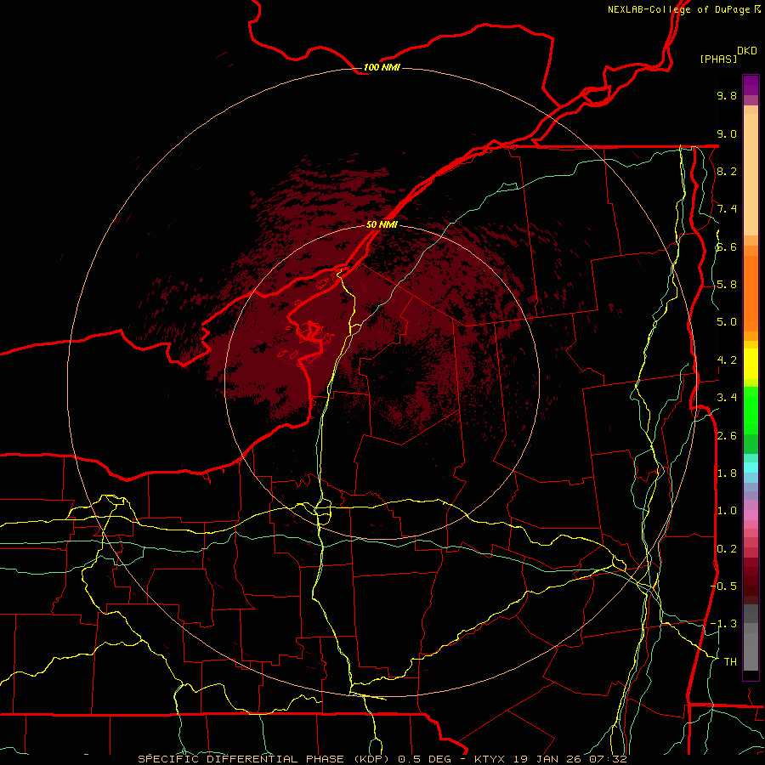Viewport: 765px width, 765px height.
Task: Click the pink segment of the color bar
Action: pyautogui.click(x=751, y=515)
